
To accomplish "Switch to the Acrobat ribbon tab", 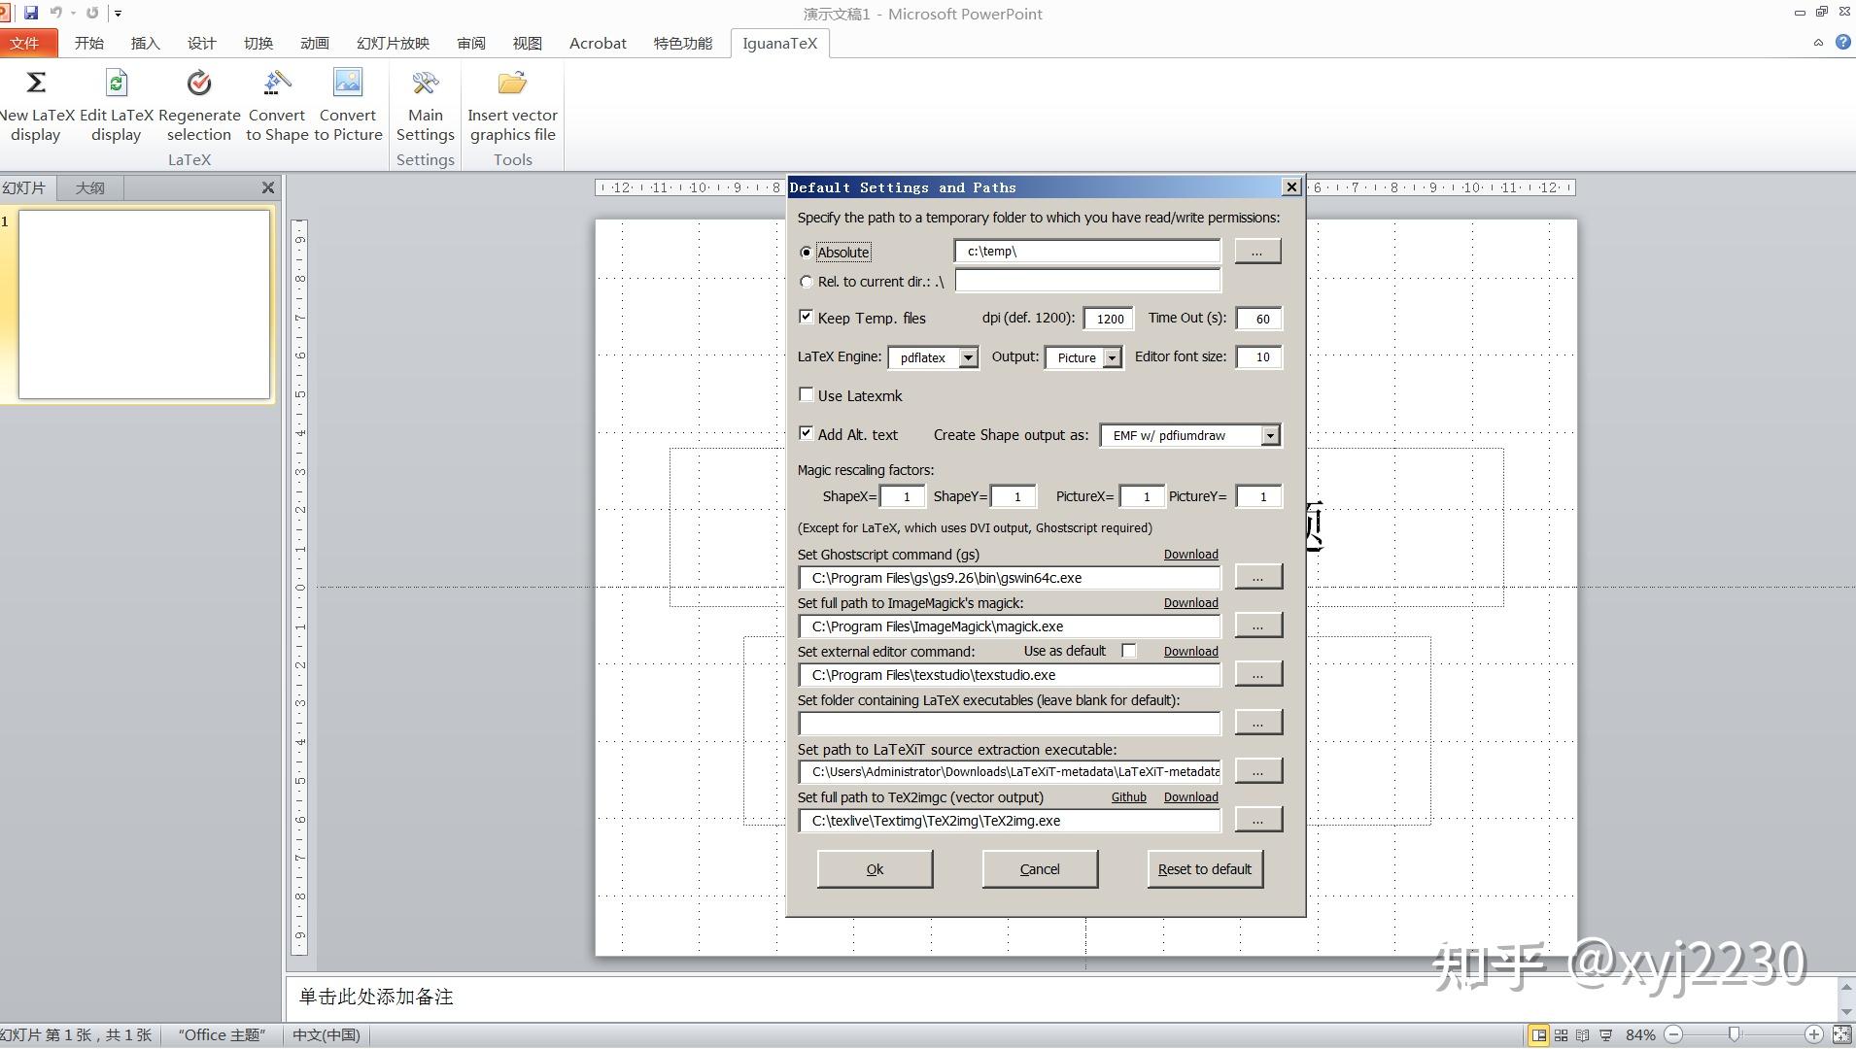I will point(598,44).
